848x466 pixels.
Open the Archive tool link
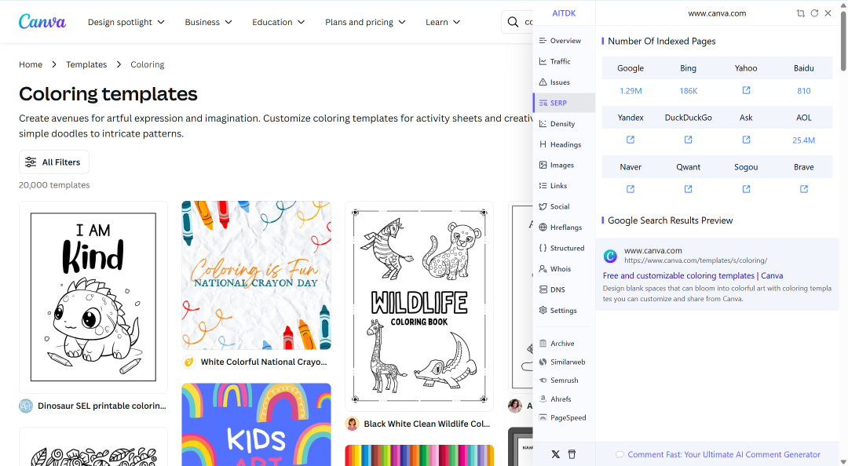tap(557, 344)
